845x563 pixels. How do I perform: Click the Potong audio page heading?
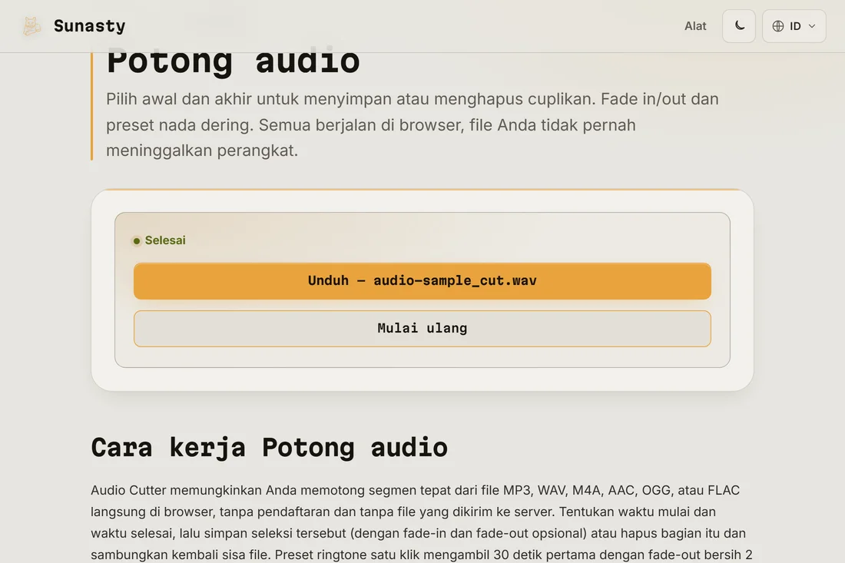pyautogui.click(x=233, y=62)
